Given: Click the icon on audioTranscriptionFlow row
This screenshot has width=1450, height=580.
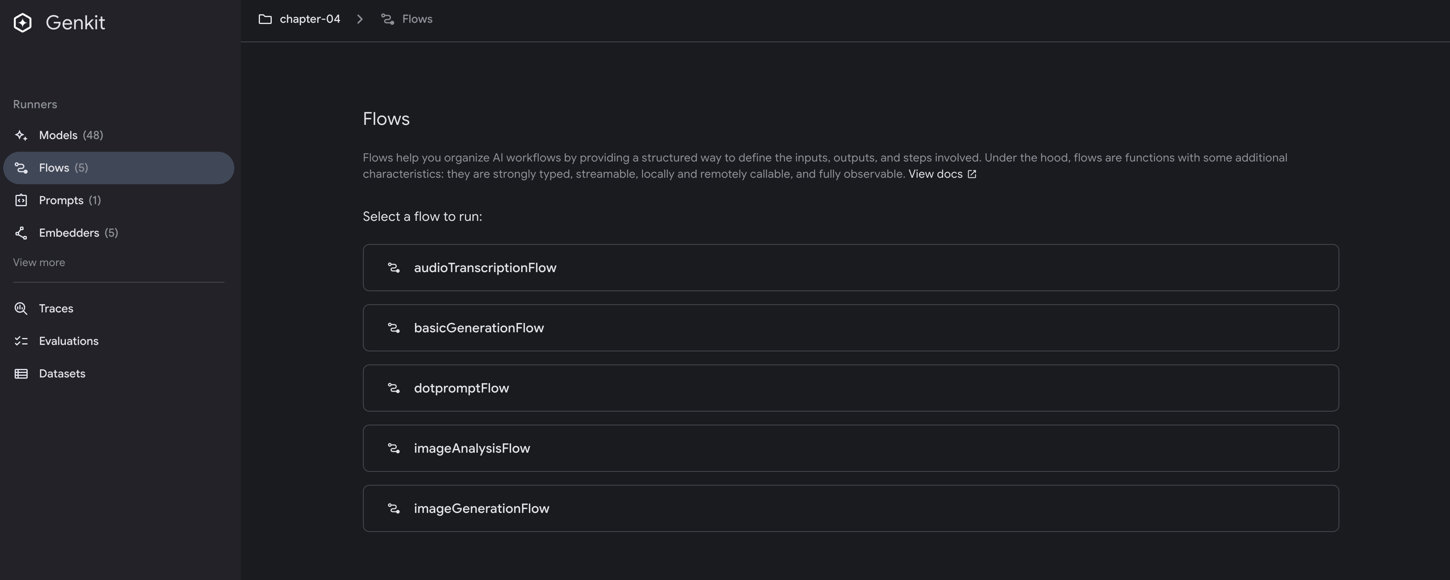Looking at the screenshot, I should click(x=394, y=268).
